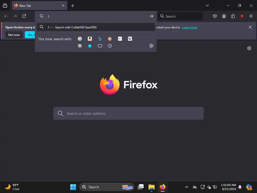Open Firefox View (recent browsing)

[x=5, y=6]
